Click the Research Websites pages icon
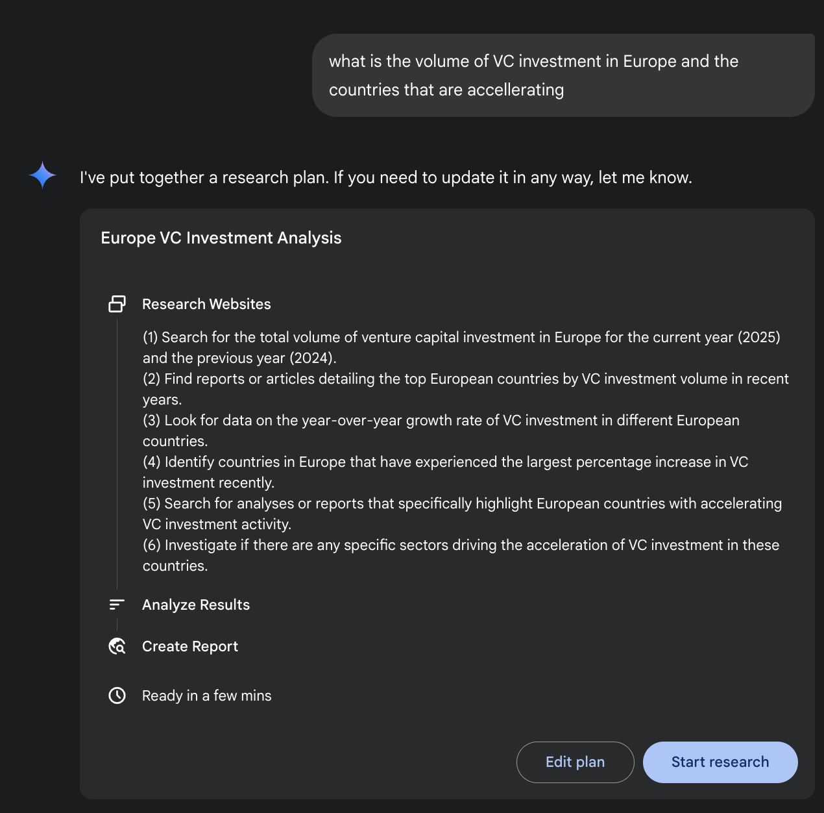The width and height of the screenshot is (824, 813). coord(117,303)
